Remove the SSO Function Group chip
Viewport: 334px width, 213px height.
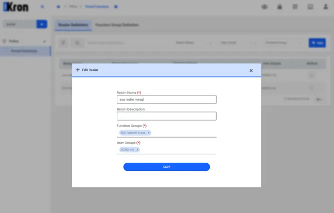(148, 133)
